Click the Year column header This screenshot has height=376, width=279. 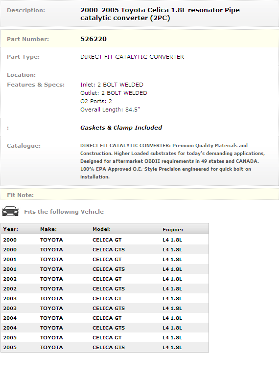click(11, 229)
